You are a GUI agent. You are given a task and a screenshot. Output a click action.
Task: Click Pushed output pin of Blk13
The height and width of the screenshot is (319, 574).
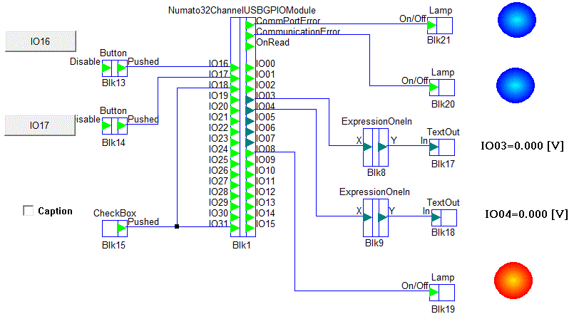click(x=121, y=68)
